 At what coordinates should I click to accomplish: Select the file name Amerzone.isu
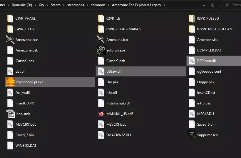[x=208, y=40]
